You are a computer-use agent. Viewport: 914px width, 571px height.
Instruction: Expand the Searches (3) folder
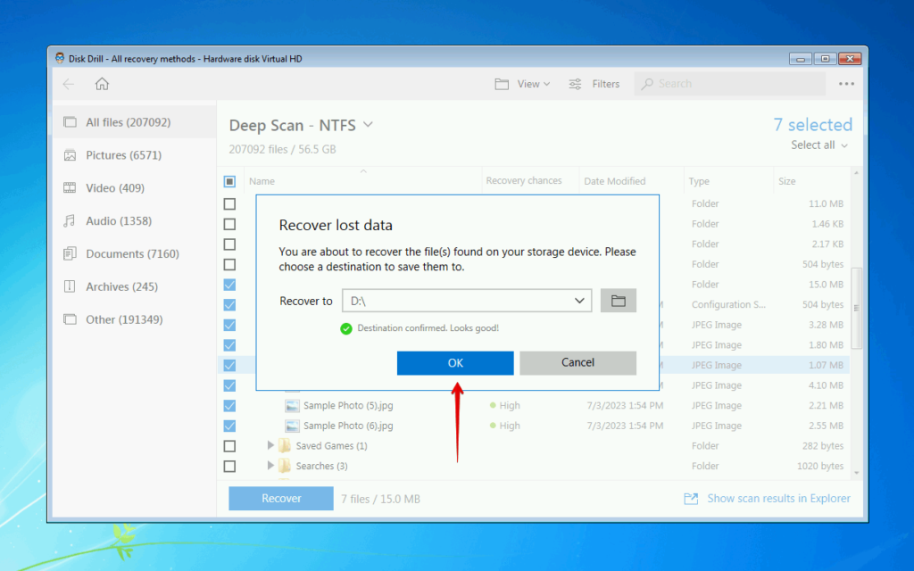click(270, 466)
